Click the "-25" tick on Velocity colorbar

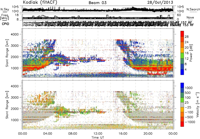point(188,107)
